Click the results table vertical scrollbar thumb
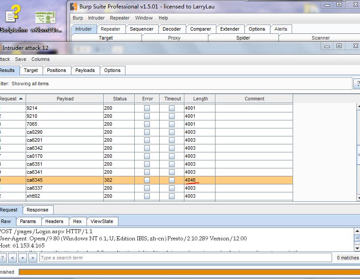Viewport: 360px width, 279px height. (358, 155)
